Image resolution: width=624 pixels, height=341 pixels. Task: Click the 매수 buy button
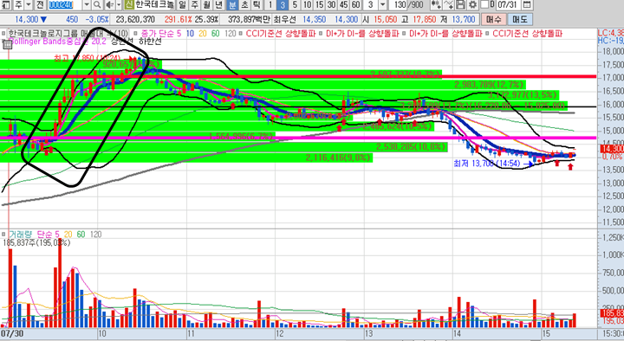point(494,19)
